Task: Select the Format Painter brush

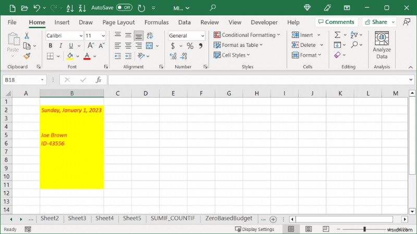Action: (27, 56)
